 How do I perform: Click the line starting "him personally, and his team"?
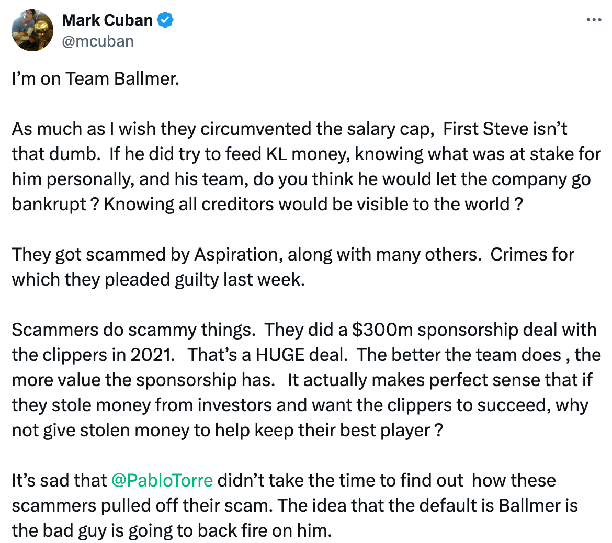pyautogui.click(x=301, y=179)
